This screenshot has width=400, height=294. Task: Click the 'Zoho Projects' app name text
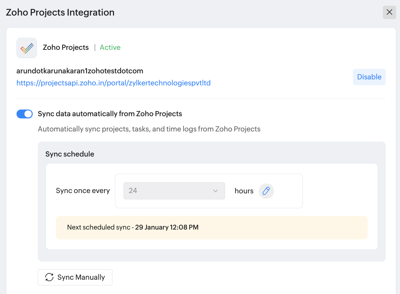point(66,48)
